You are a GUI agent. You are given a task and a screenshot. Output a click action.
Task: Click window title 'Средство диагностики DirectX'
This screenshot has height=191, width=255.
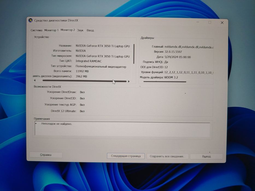click(x=56, y=20)
